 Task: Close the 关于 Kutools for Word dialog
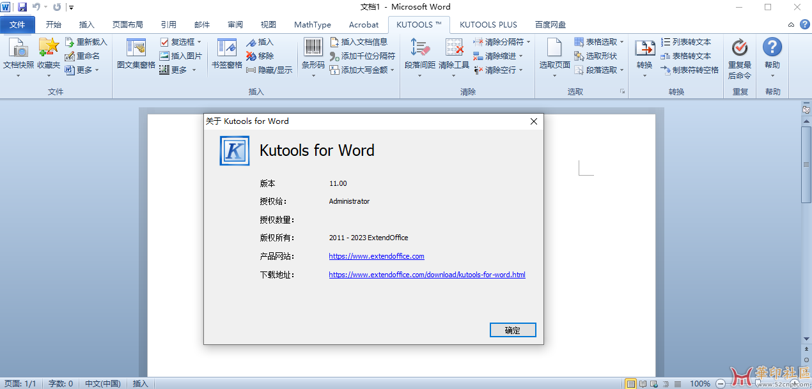pyautogui.click(x=534, y=121)
